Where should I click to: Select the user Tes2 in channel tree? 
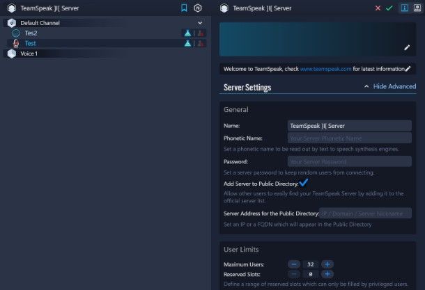click(x=31, y=33)
